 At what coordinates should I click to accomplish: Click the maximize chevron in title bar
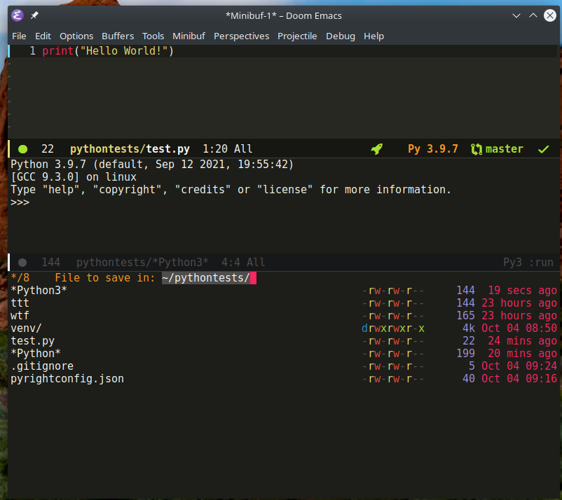(533, 16)
